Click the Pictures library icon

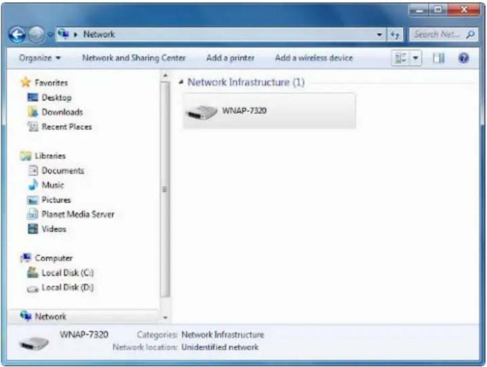point(33,200)
